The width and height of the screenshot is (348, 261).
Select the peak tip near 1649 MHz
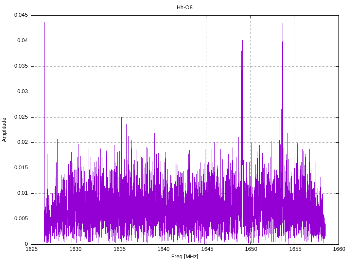click(242, 40)
